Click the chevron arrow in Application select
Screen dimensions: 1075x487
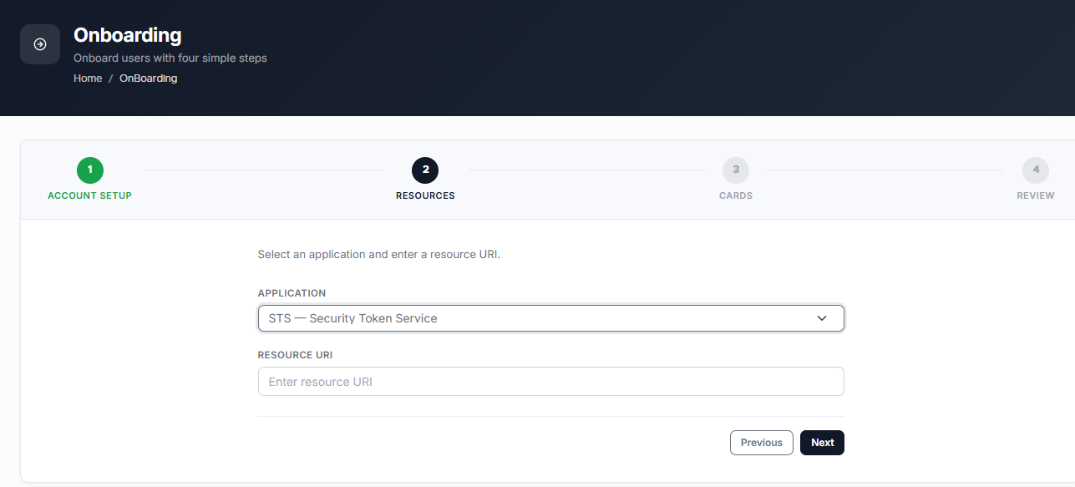click(x=822, y=318)
